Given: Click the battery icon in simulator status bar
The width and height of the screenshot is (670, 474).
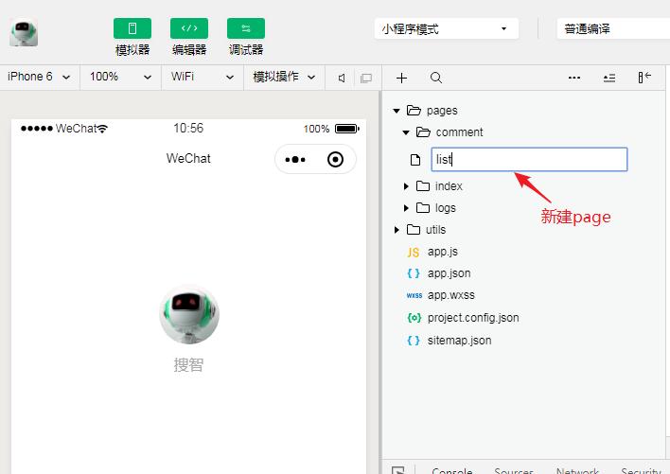Looking at the screenshot, I should [x=347, y=129].
